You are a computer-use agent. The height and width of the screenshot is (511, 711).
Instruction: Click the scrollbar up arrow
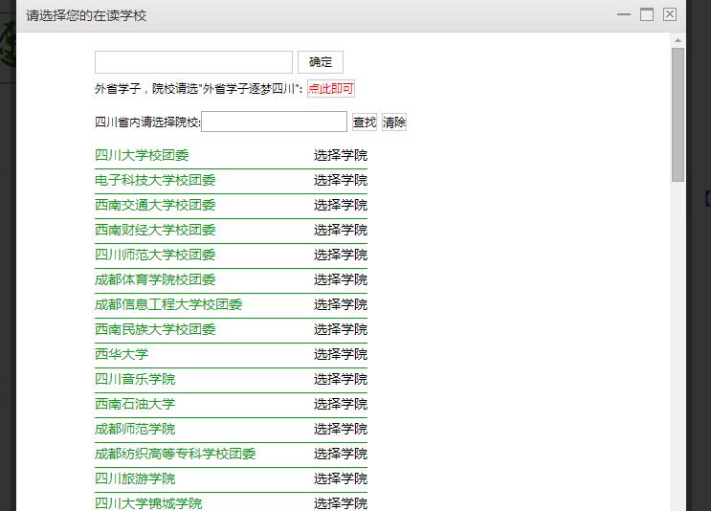point(678,41)
